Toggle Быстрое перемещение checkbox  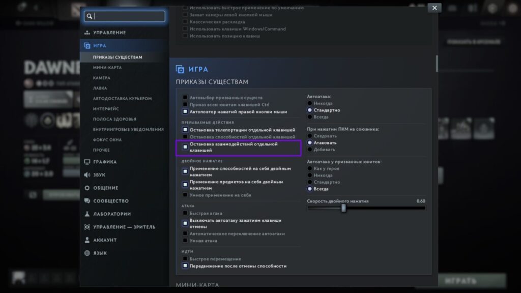coord(185,258)
